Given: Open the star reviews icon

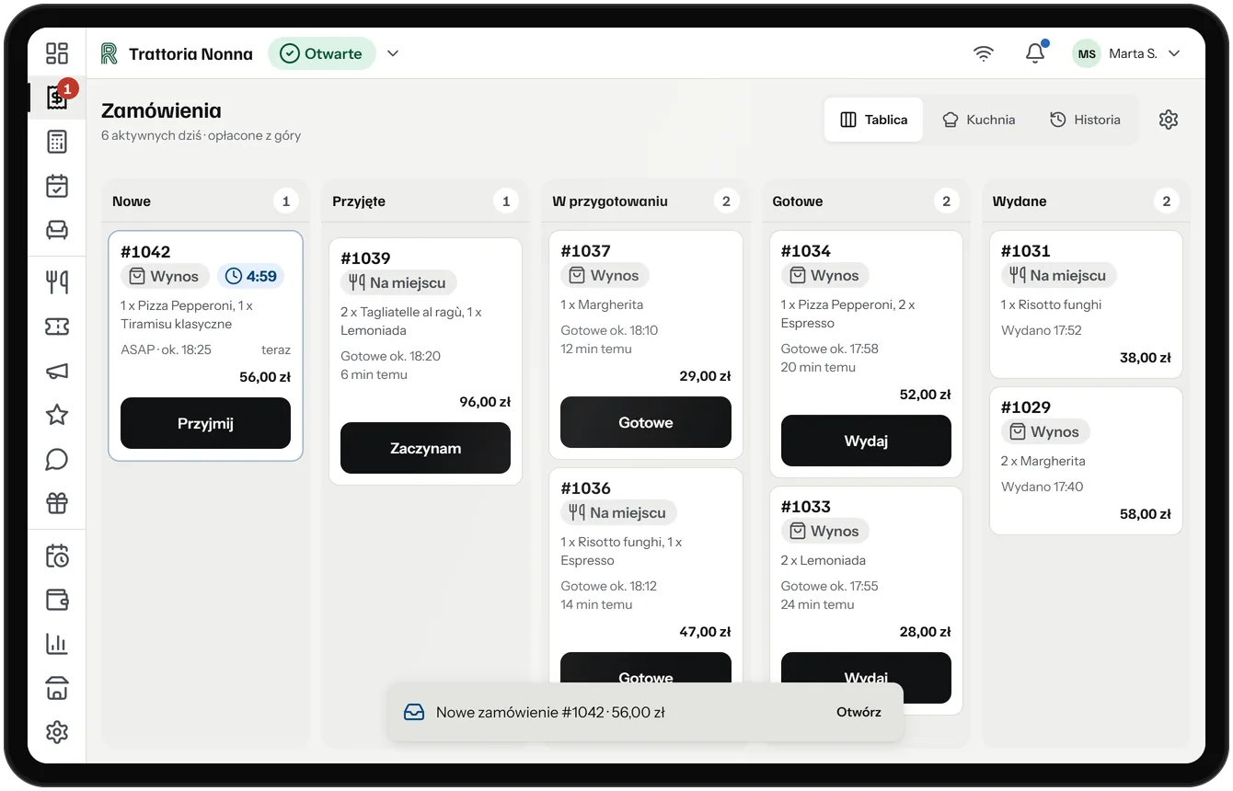Looking at the screenshot, I should pyautogui.click(x=57, y=415).
